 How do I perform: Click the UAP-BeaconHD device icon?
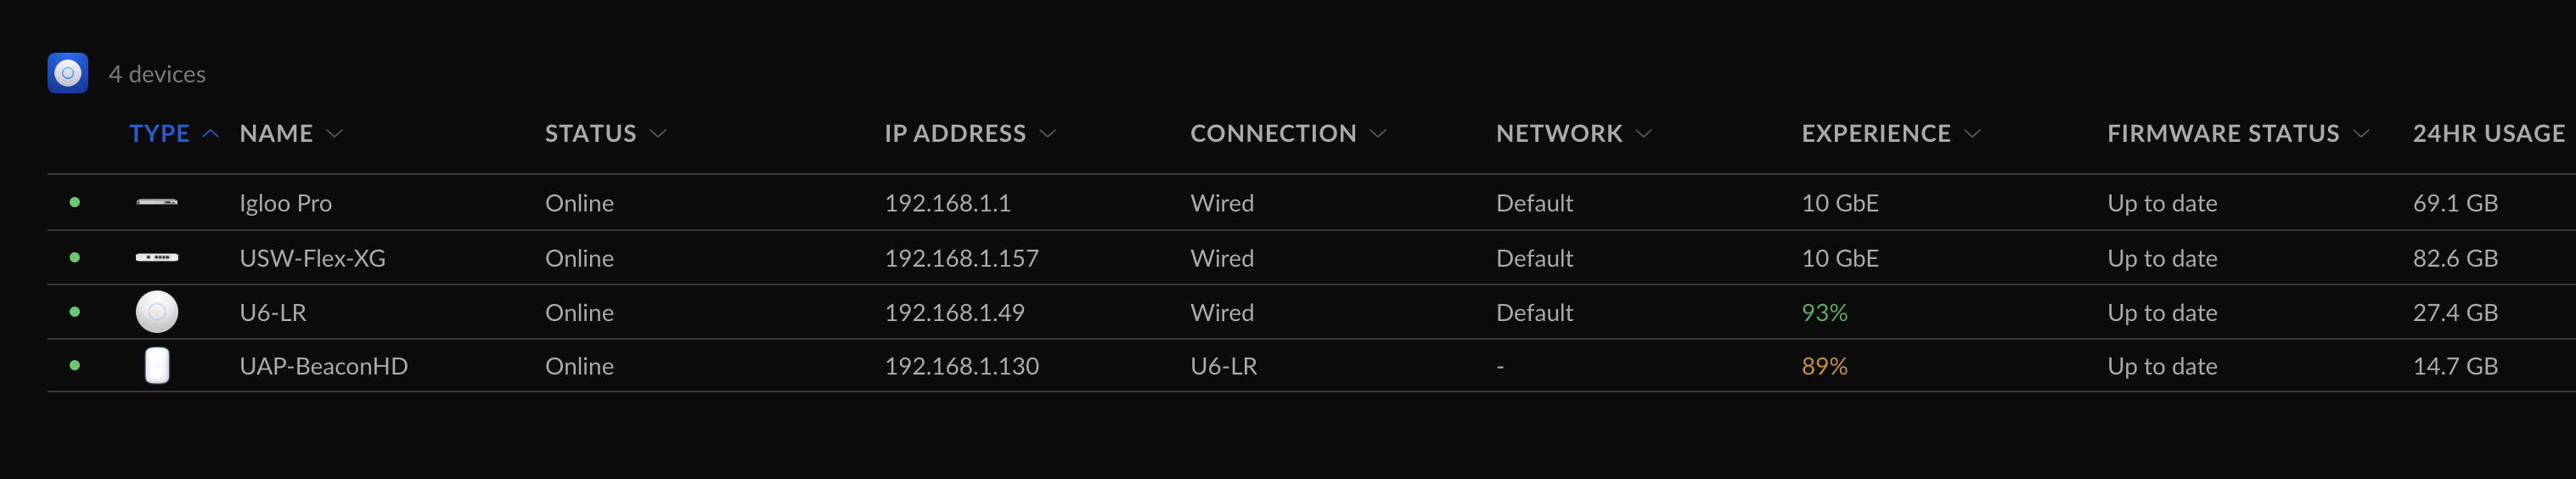(157, 366)
